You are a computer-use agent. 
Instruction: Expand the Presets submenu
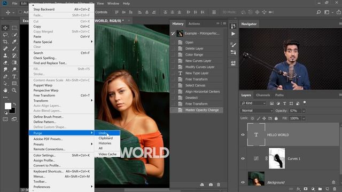point(62,144)
